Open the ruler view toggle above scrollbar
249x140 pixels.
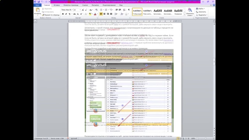click(214, 21)
